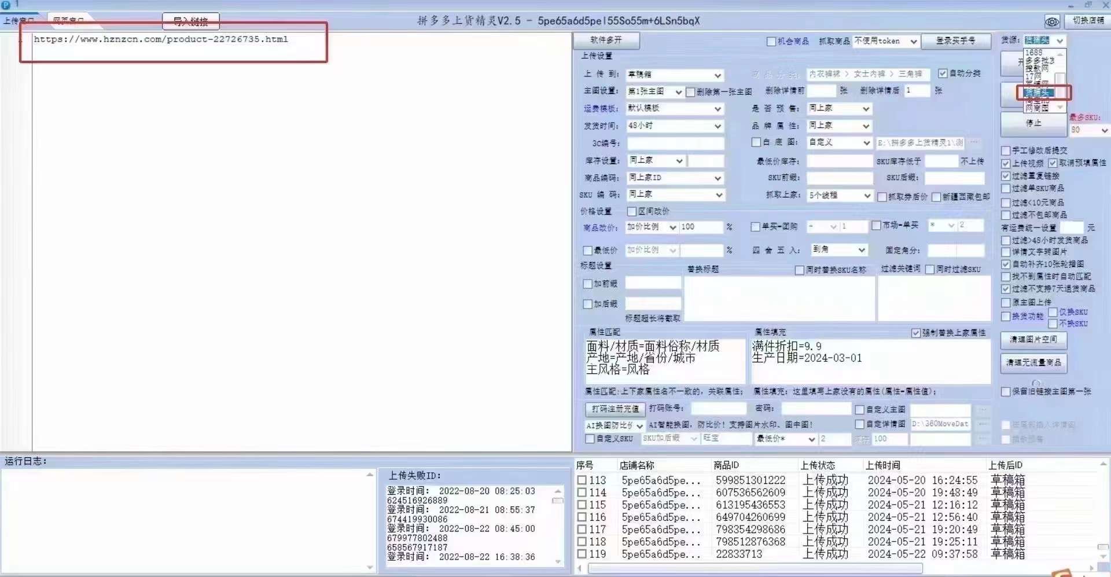Image resolution: width=1111 pixels, height=577 pixels.
Task: Enable 手工修改后提交 checkbox
Action: [x=1006, y=151]
